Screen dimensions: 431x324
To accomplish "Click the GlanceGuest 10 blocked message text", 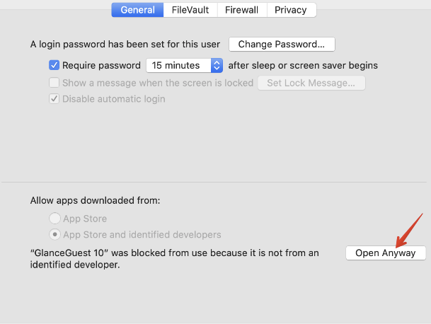I will [x=174, y=259].
